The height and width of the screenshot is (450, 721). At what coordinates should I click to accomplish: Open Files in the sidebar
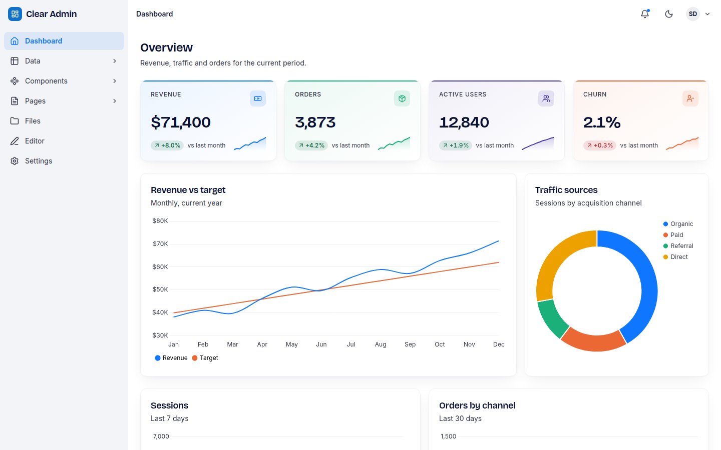[x=64, y=121]
